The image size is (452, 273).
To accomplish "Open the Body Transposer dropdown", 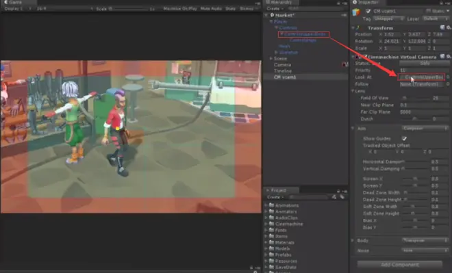I will [x=425, y=240].
